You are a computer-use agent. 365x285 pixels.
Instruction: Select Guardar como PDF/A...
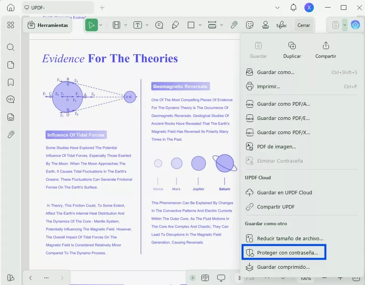pos(302,104)
